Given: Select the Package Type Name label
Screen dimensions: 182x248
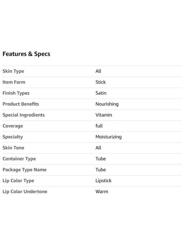Looking at the screenshot, I should pos(25,170).
